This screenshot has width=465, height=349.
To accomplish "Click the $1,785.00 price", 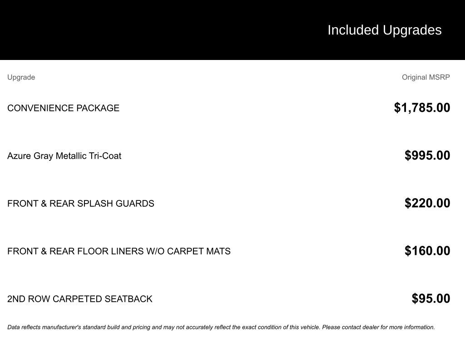I will pyautogui.click(x=422, y=108).
